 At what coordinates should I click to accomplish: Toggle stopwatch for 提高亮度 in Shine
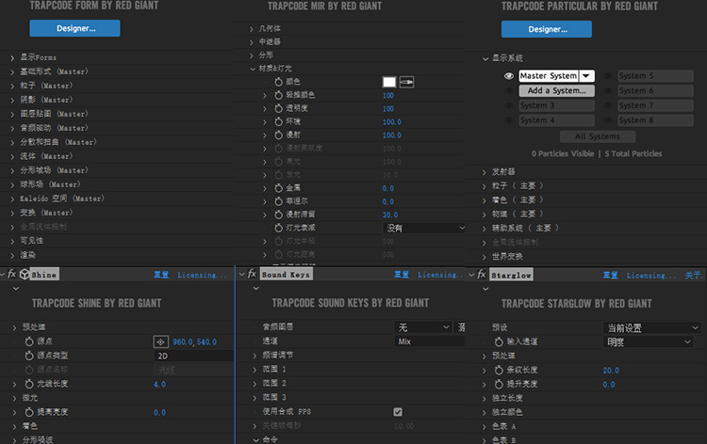click(x=29, y=412)
